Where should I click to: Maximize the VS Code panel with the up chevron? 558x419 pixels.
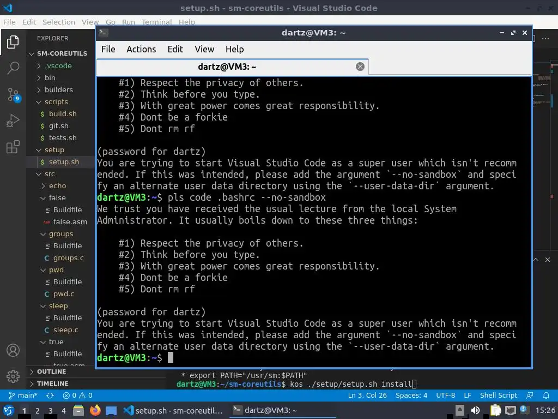pos(536,260)
